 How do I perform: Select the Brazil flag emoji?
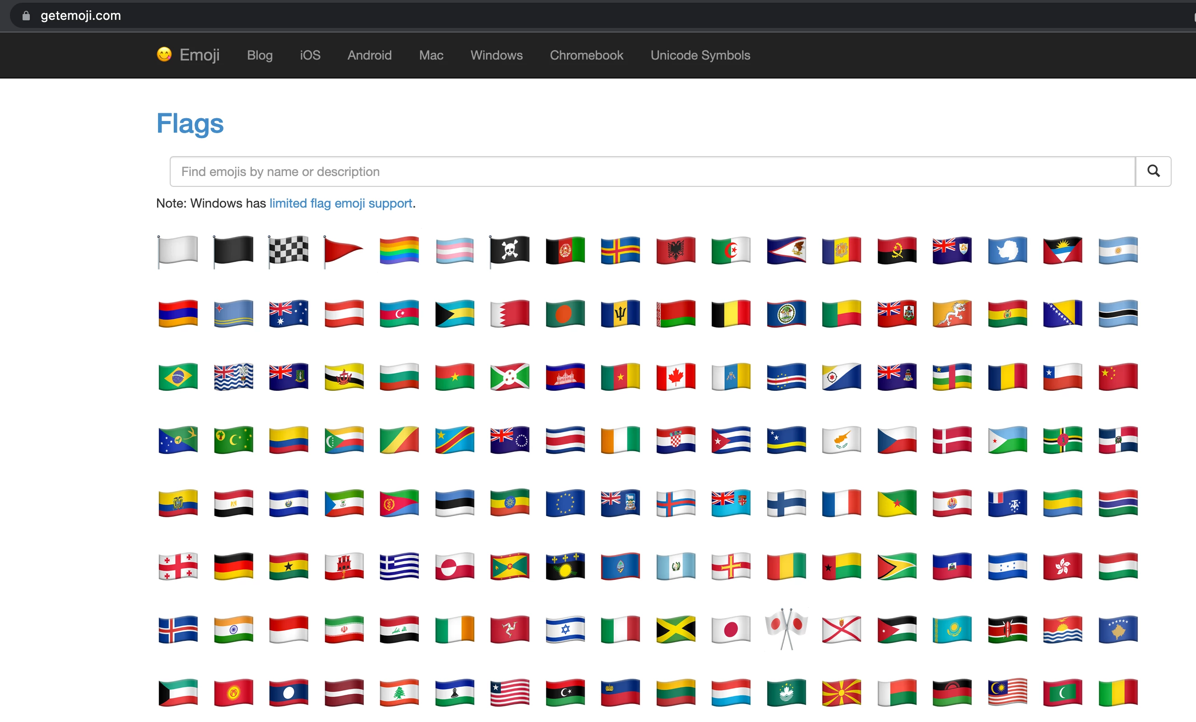[178, 376]
